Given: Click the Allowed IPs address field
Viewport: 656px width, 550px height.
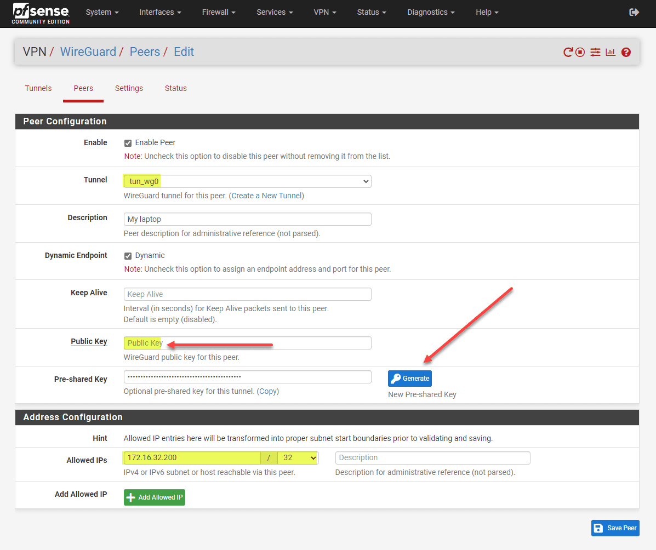Looking at the screenshot, I should (x=192, y=457).
